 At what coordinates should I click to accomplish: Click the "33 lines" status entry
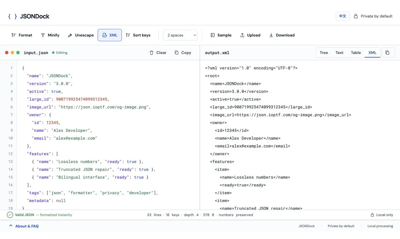[154, 215]
